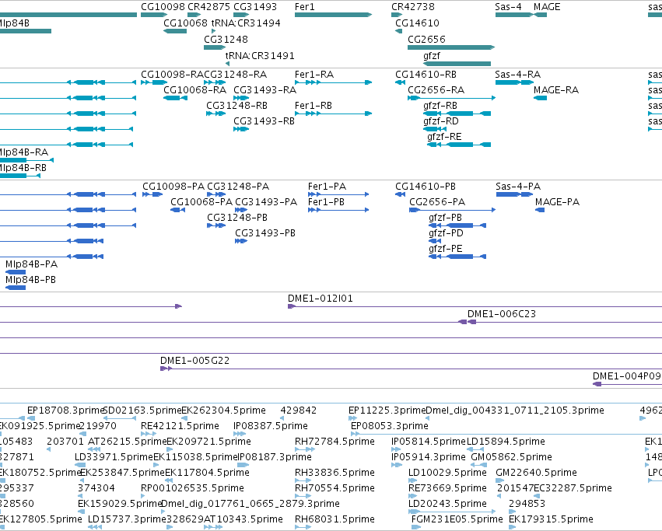662x531 pixels.
Task: Click the CG10098-RA transcript
Action: coord(154,82)
